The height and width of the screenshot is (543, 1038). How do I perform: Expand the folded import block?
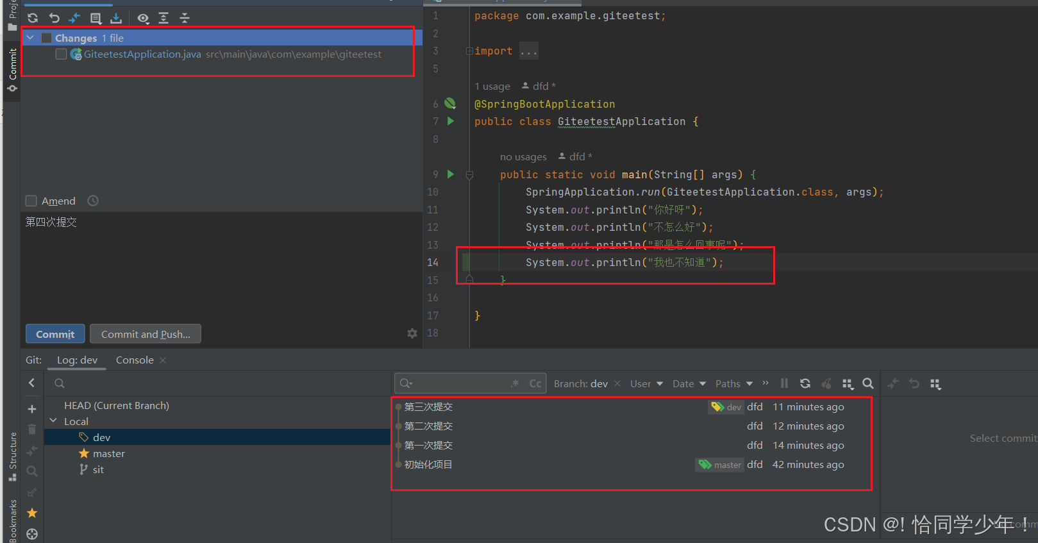(469, 51)
